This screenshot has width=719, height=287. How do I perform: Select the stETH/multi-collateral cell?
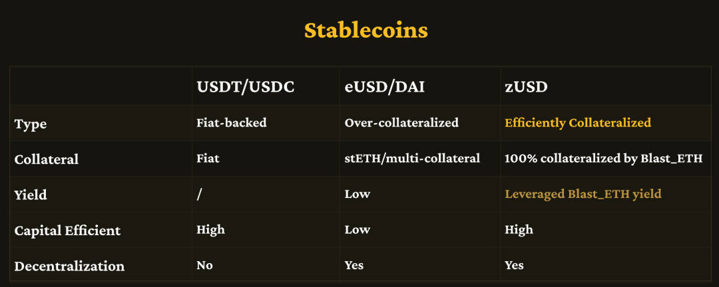click(x=412, y=158)
